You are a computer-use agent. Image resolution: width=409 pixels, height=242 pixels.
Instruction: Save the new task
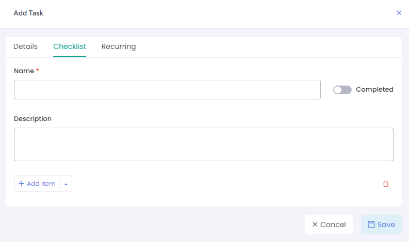[381, 224]
